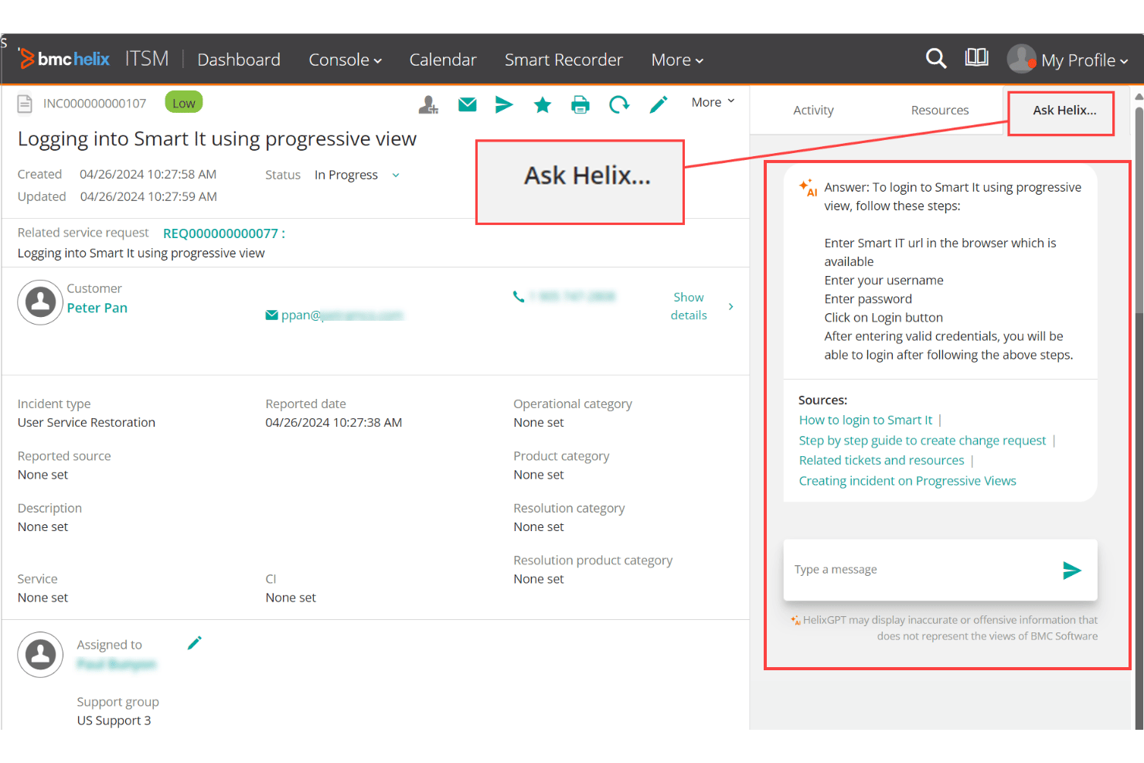Viewport: 1144px width, 763px height.
Task: Click Peter Pan's customer avatar
Action: coord(40,302)
